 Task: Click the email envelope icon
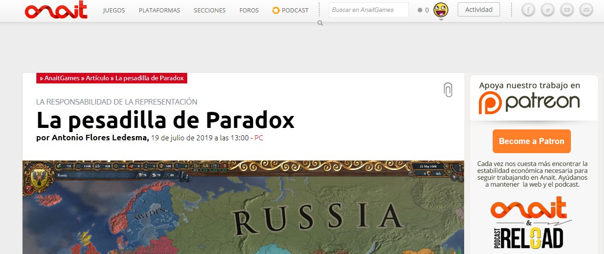pos(586,10)
